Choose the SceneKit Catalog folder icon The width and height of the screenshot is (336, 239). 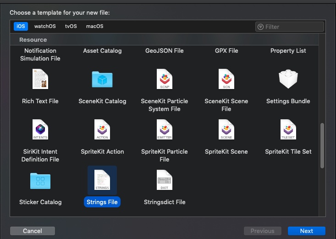102,79
